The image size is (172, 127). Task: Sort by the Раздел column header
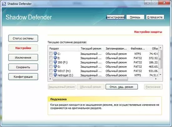click(x=63, y=48)
